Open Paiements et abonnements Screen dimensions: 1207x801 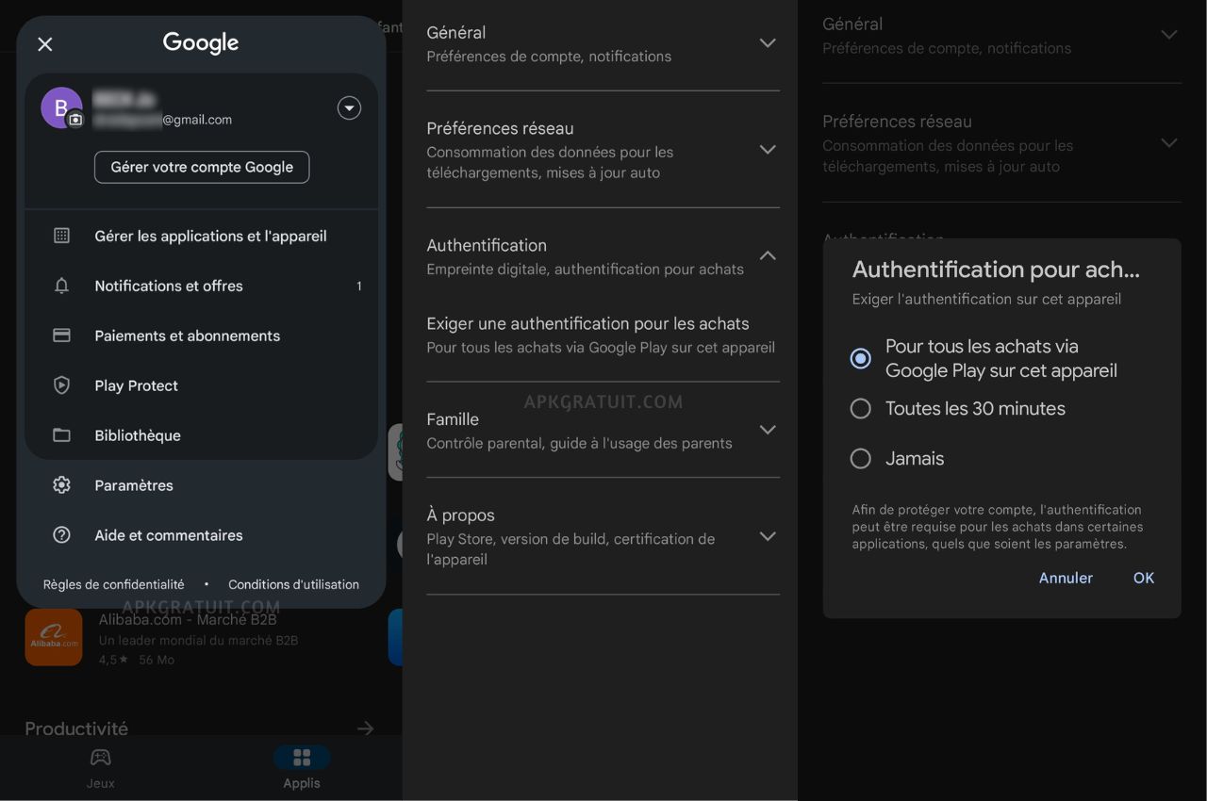click(202, 335)
